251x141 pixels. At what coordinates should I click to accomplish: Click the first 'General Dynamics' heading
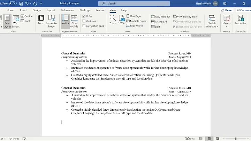point(73,53)
